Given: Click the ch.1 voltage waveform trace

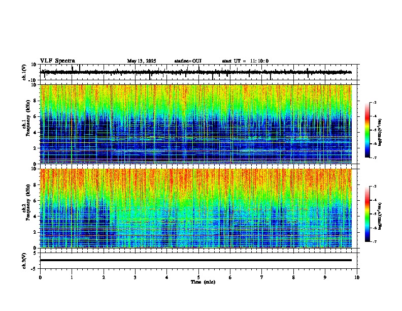Looking at the screenshot, I should point(196,72).
